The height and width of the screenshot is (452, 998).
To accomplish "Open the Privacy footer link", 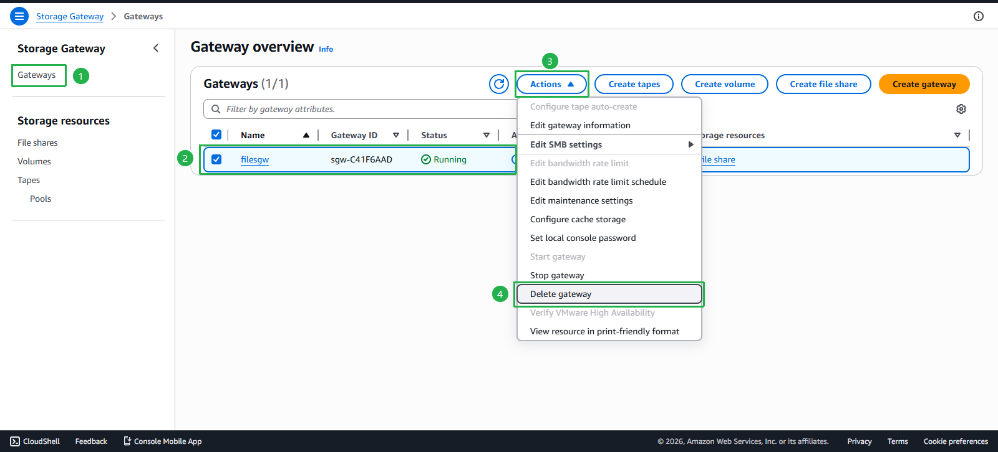I will coord(860,441).
